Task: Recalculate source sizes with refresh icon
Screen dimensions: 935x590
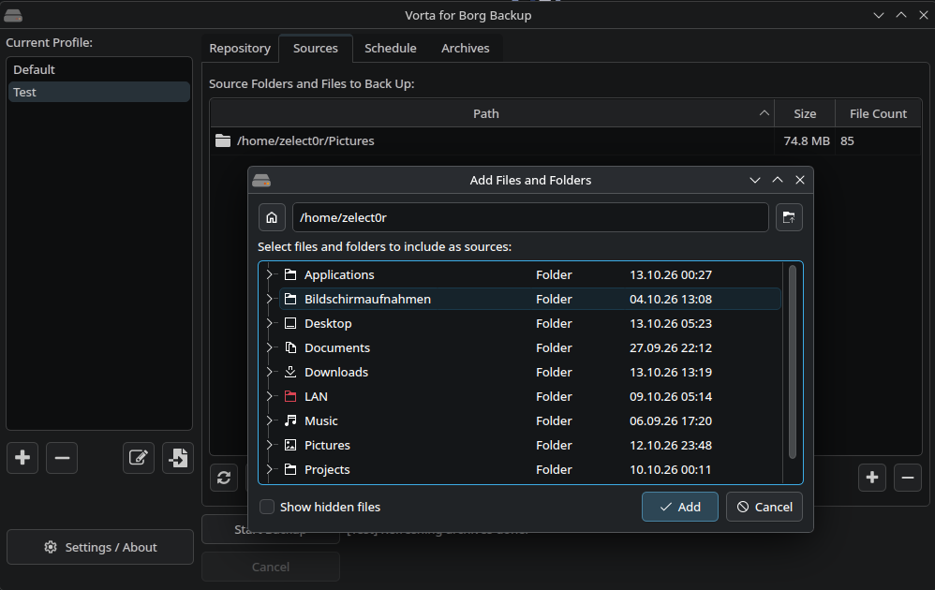Action: (224, 478)
